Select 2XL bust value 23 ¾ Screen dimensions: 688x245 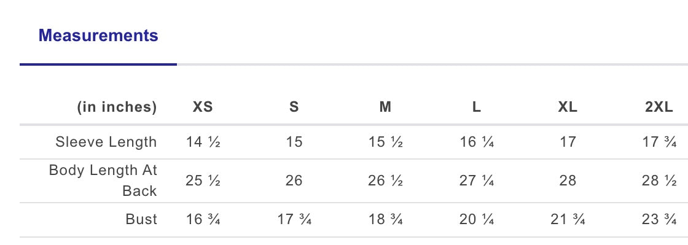click(659, 219)
